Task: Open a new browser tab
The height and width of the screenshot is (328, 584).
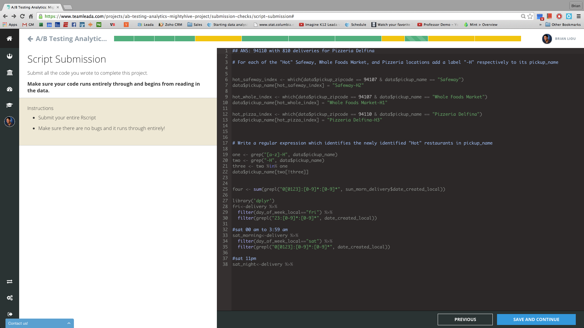Action: click(x=68, y=7)
